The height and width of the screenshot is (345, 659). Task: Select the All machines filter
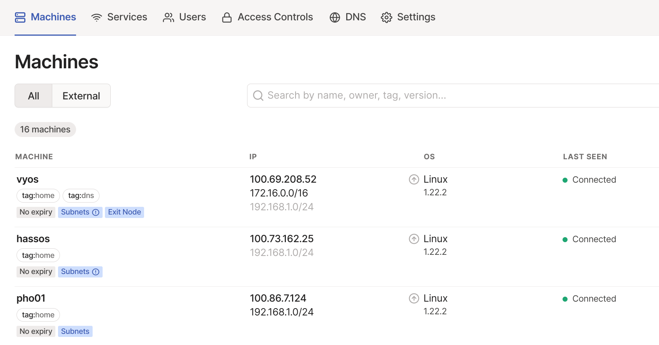click(33, 96)
